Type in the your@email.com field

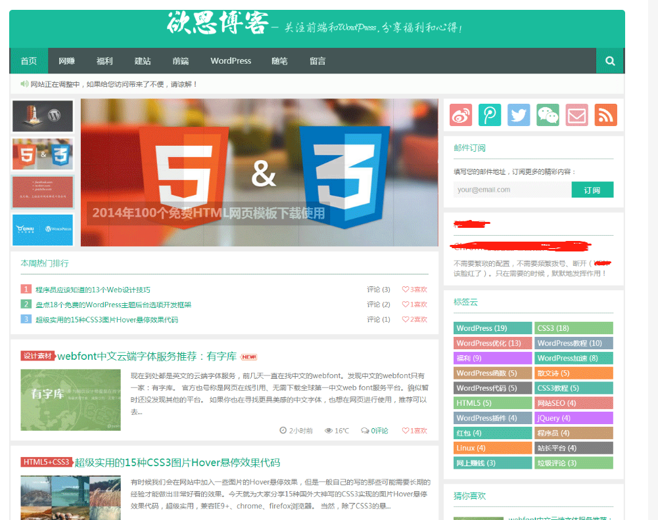(511, 190)
